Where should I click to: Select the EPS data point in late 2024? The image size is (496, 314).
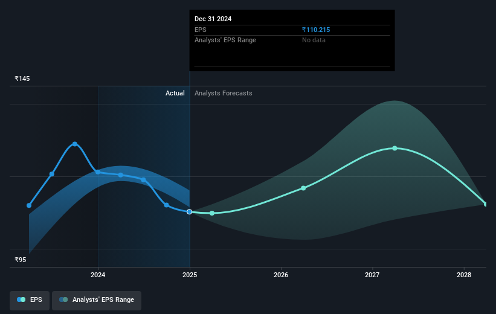pyautogui.click(x=167, y=205)
